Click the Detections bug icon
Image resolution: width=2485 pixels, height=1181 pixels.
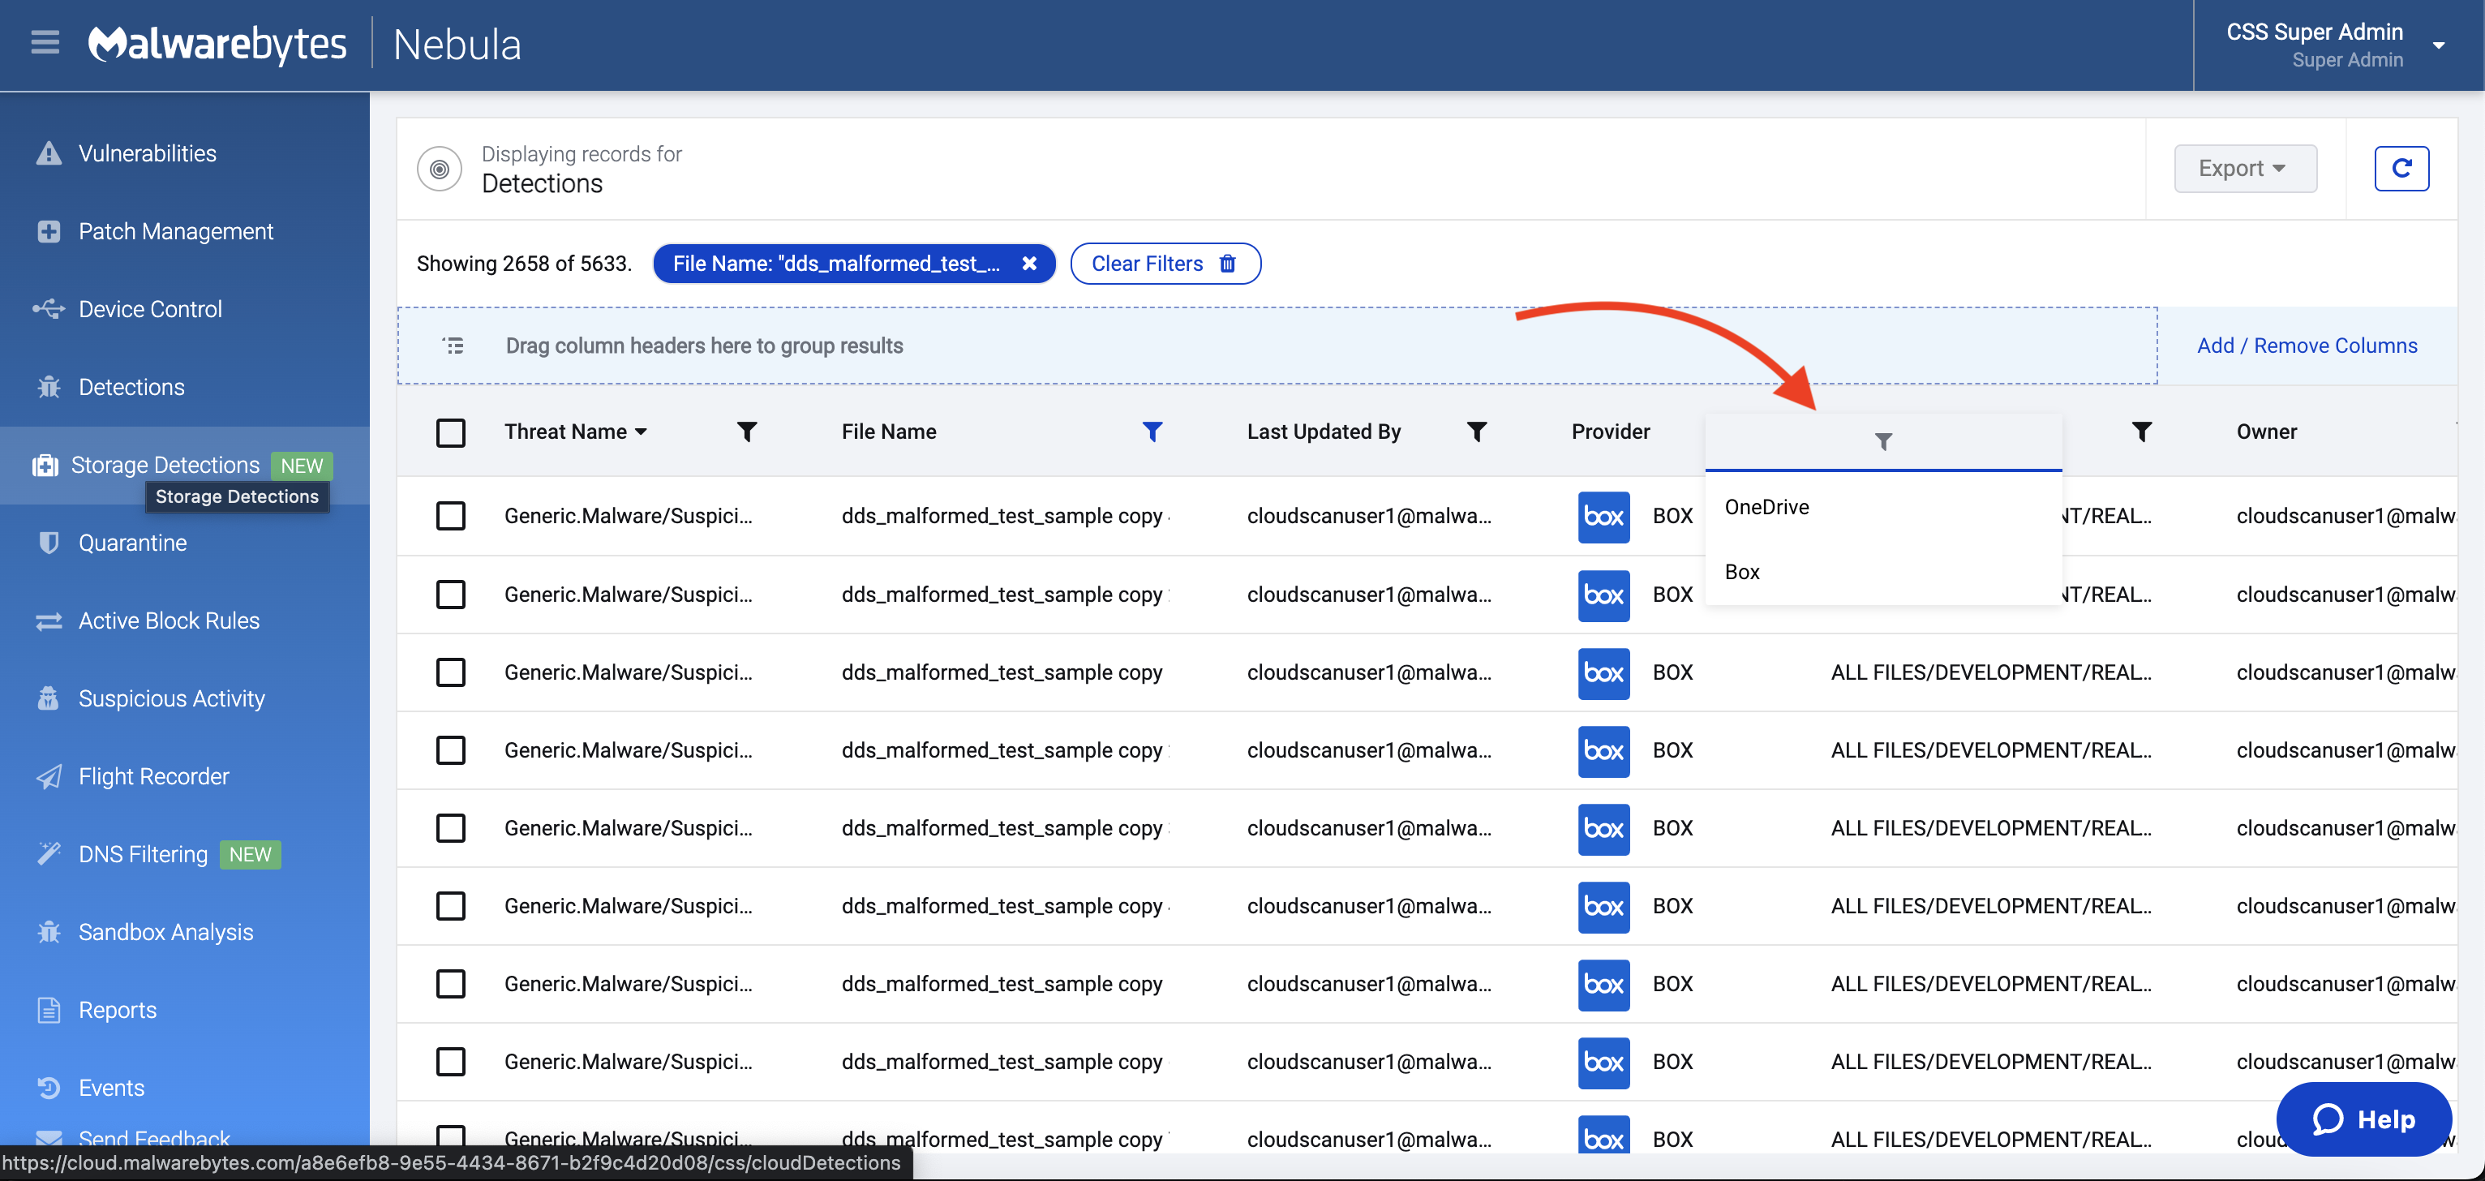pos(48,387)
